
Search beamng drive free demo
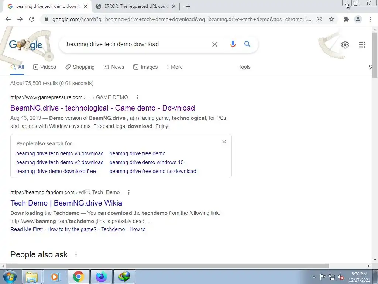tap(137, 153)
